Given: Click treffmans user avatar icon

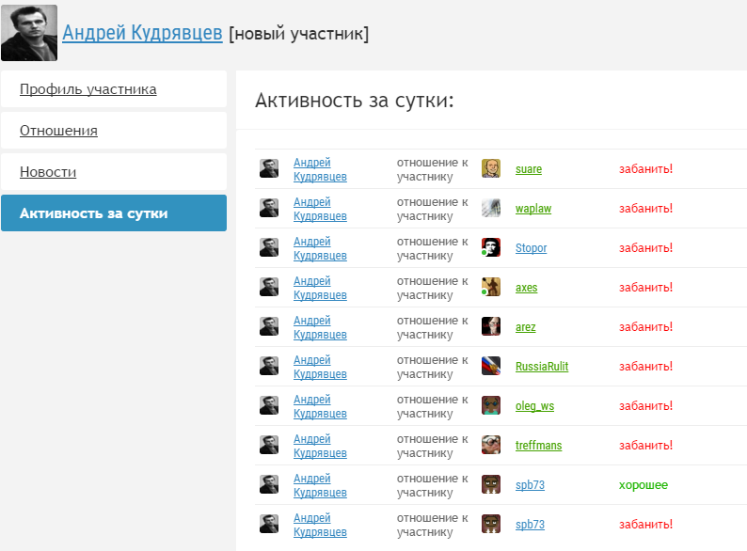Looking at the screenshot, I should pos(490,446).
